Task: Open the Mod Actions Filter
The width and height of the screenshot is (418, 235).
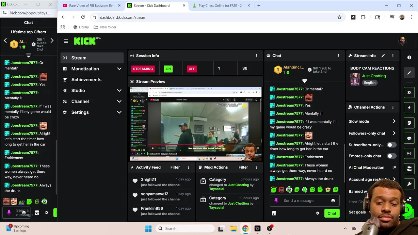Action: pyautogui.click(x=243, y=167)
